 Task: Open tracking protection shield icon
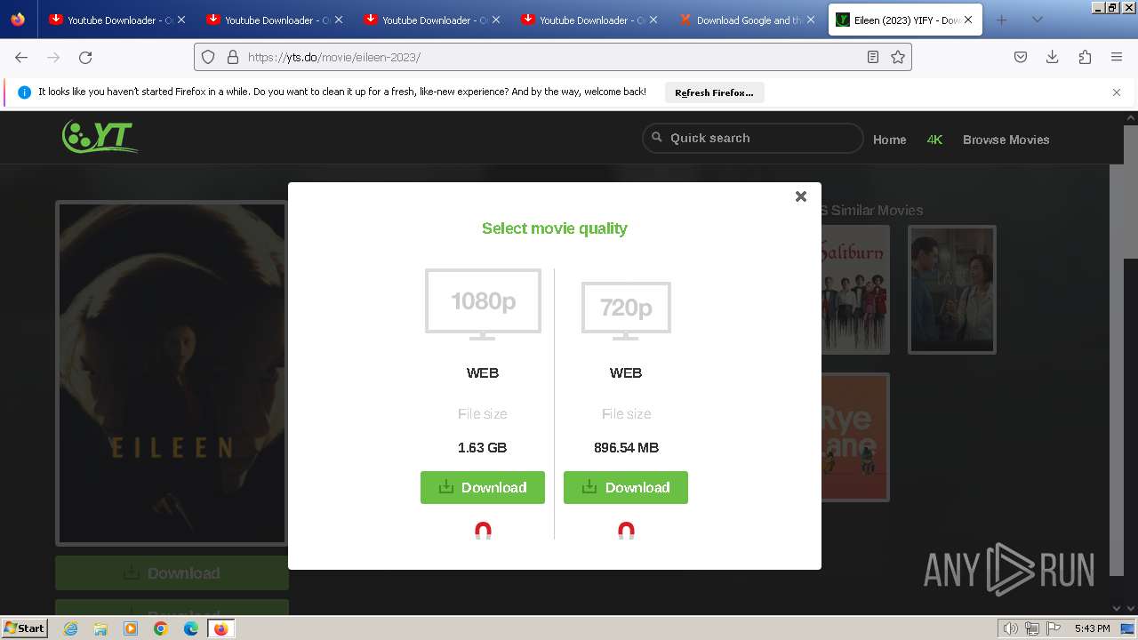point(208,57)
